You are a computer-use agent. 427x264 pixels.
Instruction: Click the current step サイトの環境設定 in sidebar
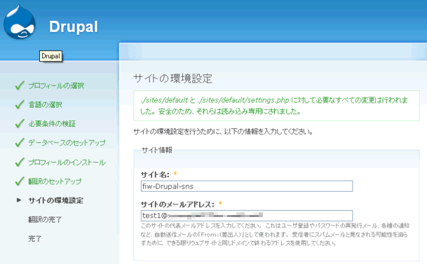click(x=56, y=201)
